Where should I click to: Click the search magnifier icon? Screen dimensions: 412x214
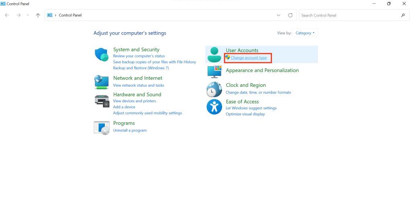point(403,16)
